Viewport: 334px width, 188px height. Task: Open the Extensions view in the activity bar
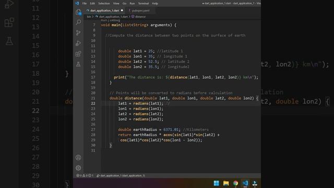tap(78, 54)
